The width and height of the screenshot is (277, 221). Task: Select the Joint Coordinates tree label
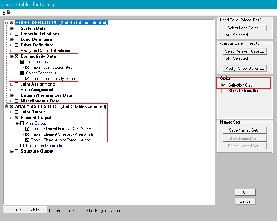point(40,62)
